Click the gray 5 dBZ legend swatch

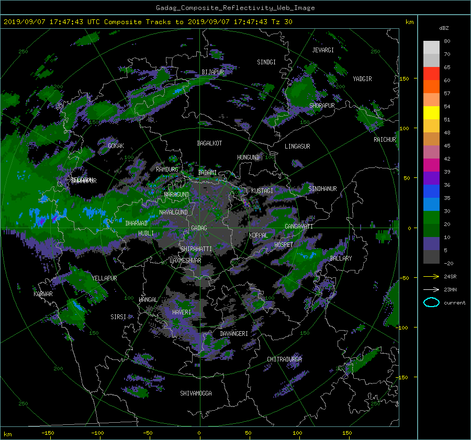click(431, 257)
